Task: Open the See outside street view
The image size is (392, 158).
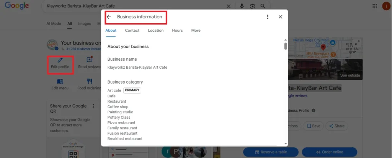Action: pyautogui.click(x=350, y=75)
